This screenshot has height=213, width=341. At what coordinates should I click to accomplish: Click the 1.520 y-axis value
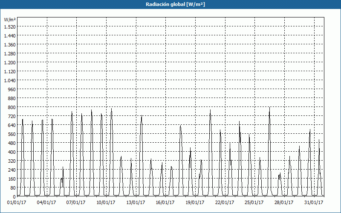10,27
